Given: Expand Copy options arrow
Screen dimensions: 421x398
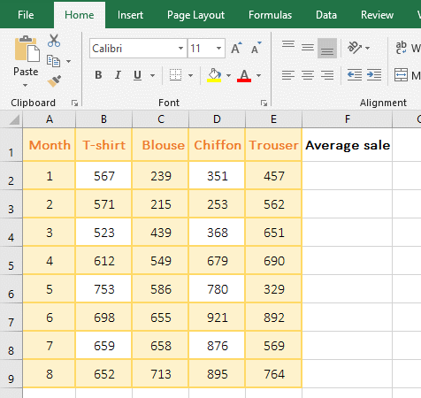Looking at the screenshot, I should tap(68, 61).
